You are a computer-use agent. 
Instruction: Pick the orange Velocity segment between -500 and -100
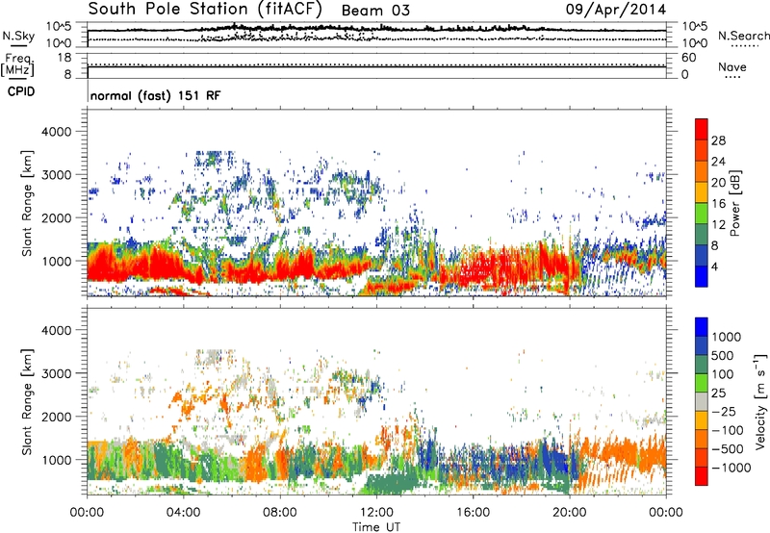coord(702,439)
